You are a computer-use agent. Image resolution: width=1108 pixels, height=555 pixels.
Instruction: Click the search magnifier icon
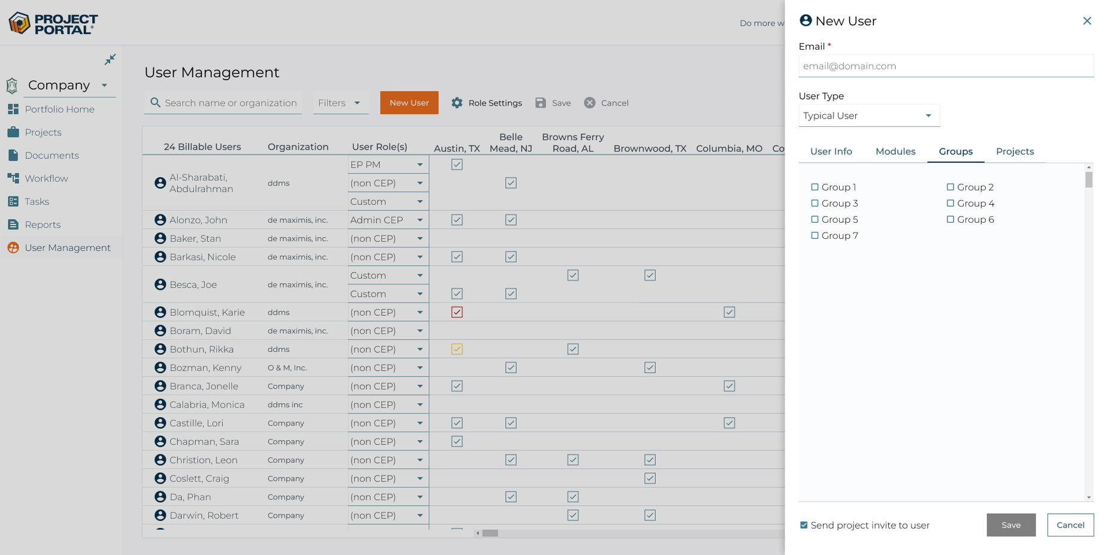click(155, 102)
